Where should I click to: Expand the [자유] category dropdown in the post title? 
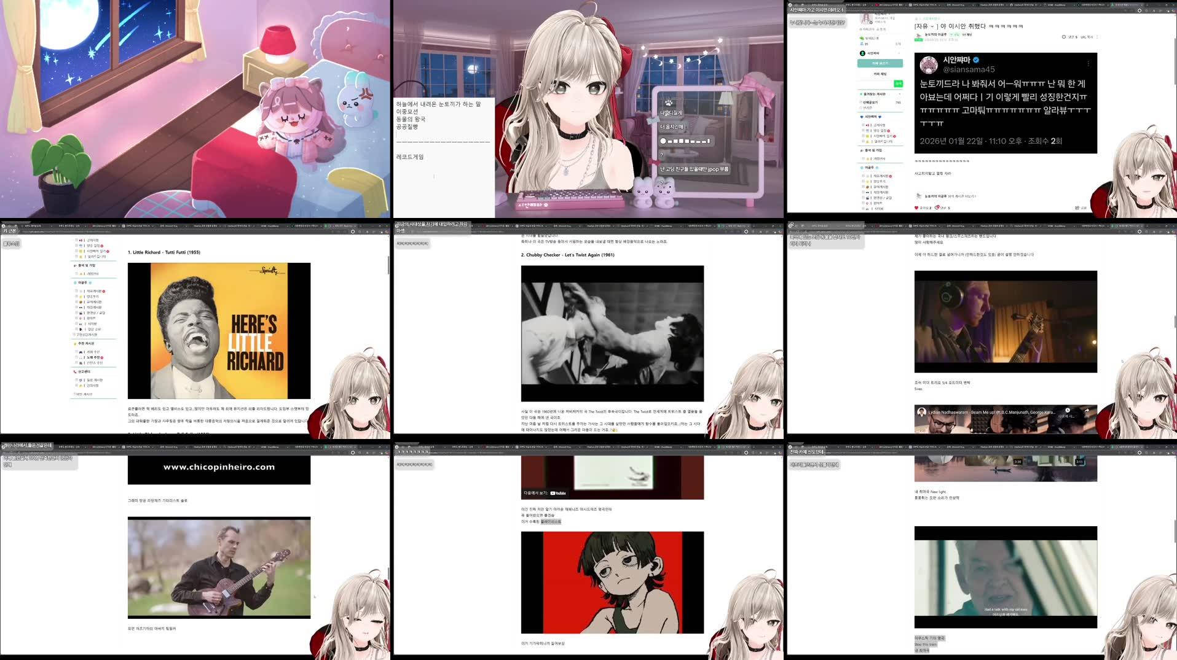(932, 26)
